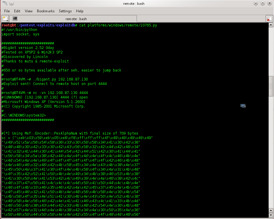
Task: Minimize the Konsole window
Action: pyautogui.click(x=256, y=3)
